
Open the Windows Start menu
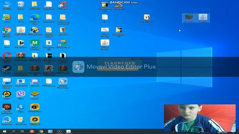click(4, 131)
